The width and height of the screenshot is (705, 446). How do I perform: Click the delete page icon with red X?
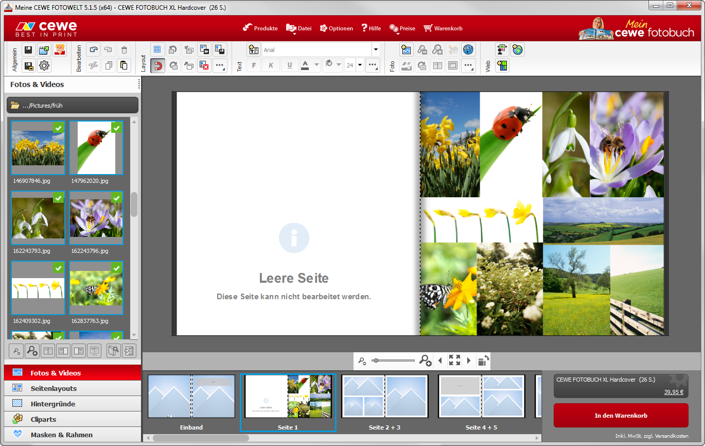coord(204,65)
